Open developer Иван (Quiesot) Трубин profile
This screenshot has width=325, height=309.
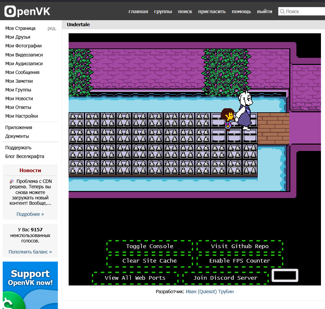point(210,292)
